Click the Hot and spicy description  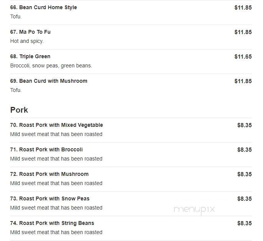(x=27, y=41)
